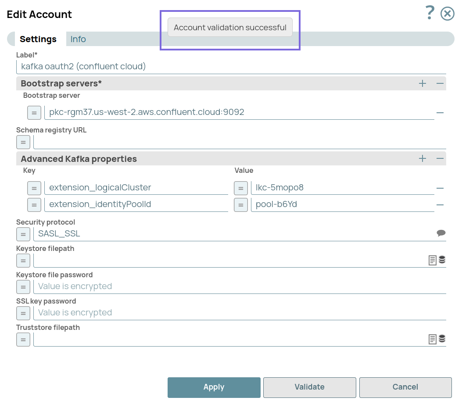
Task: Open Security protocol suggestions bubble
Action: 441,233
